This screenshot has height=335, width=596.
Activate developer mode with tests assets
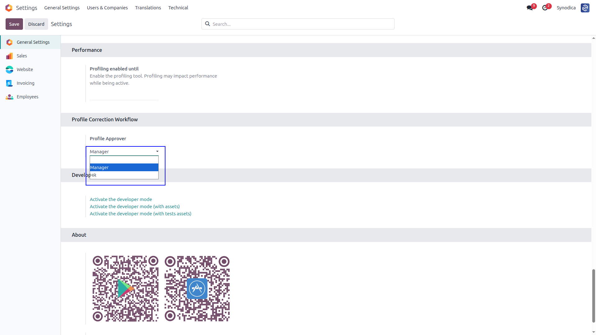[141, 214]
